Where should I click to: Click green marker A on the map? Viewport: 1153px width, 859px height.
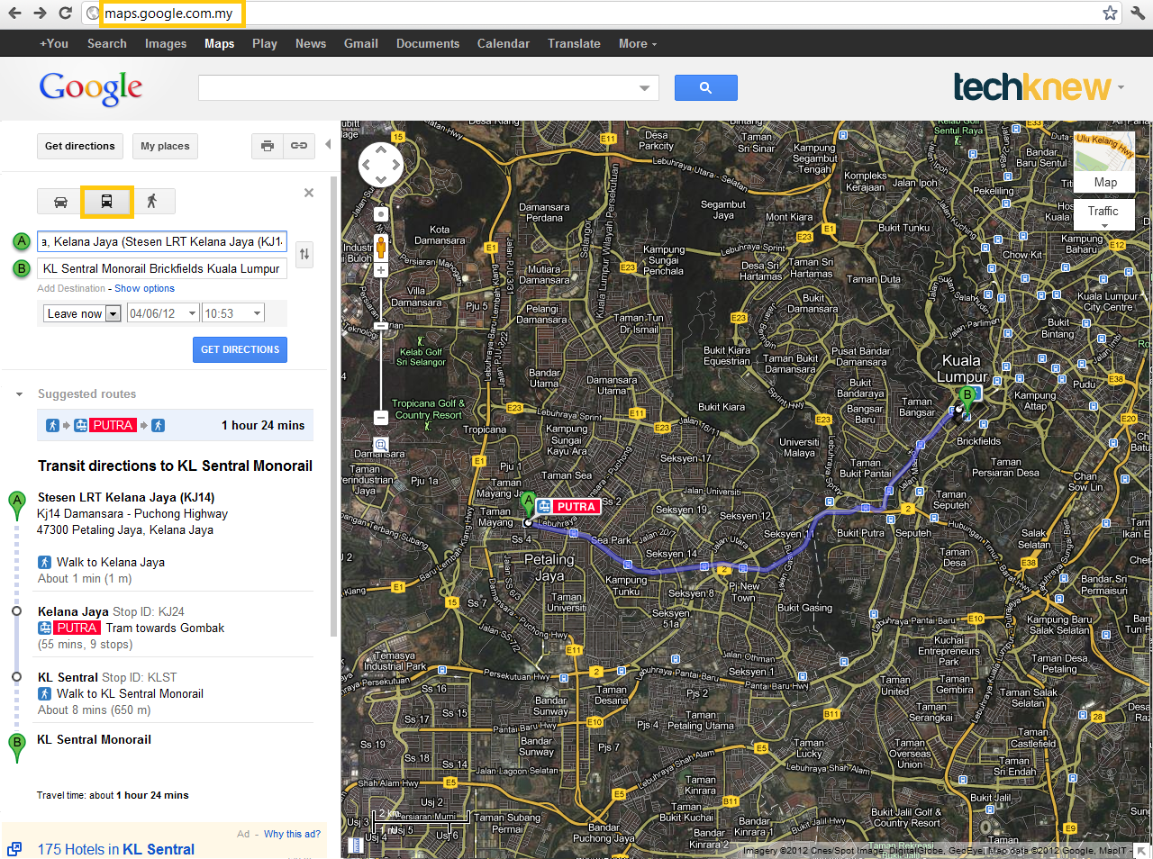pos(529,505)
